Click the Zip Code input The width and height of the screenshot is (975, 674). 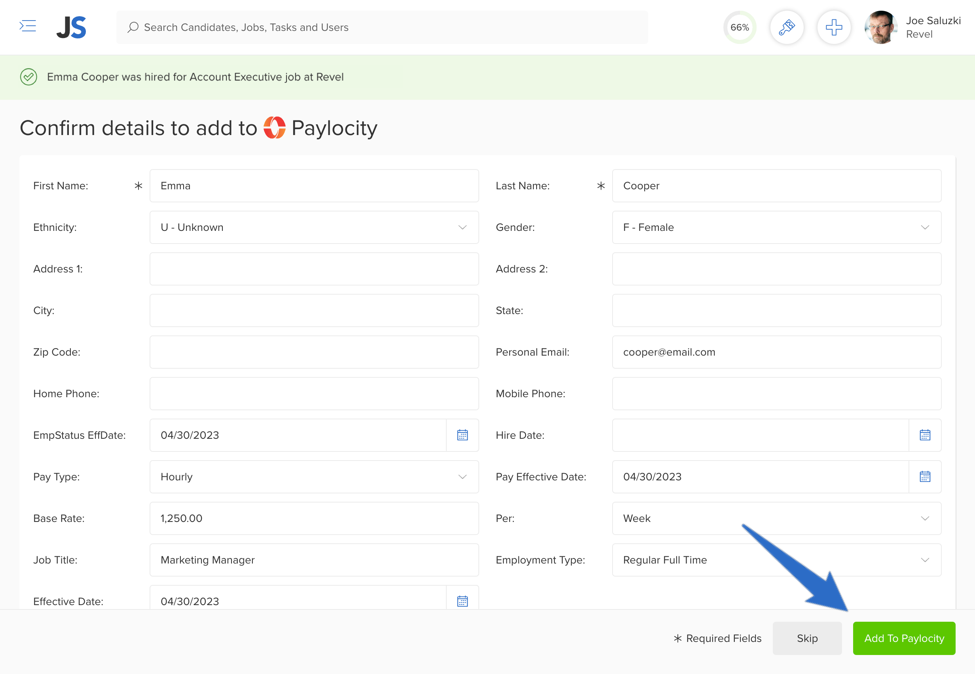pyautogui.click(x=314, y=352)
